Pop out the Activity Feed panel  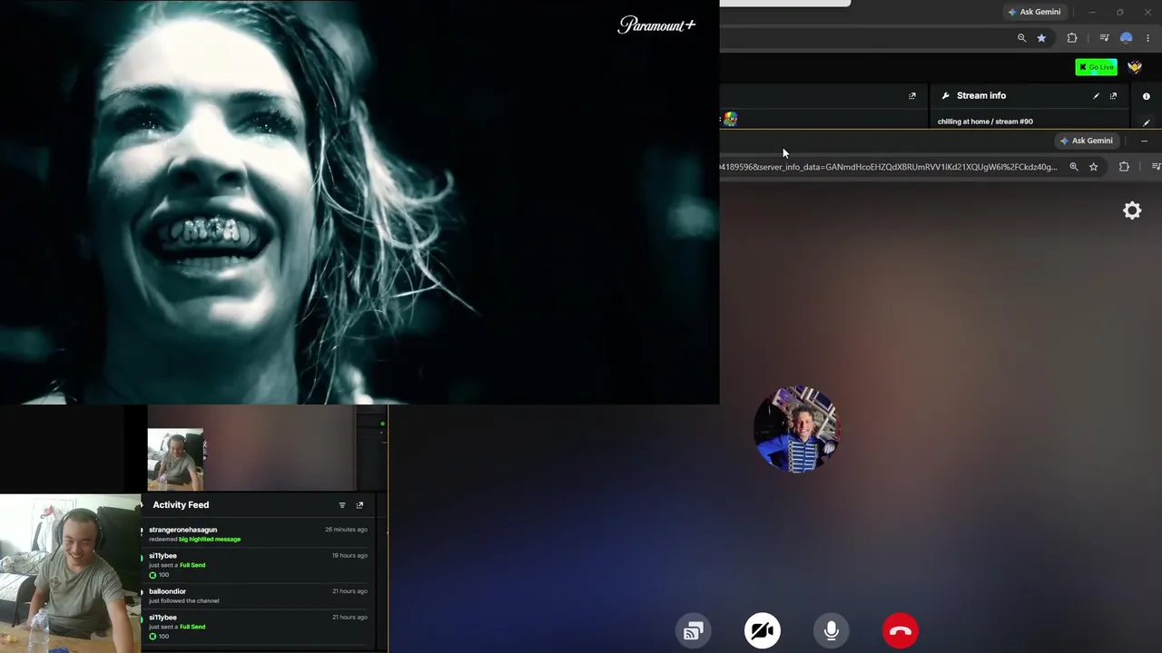(x=359, y=505)
